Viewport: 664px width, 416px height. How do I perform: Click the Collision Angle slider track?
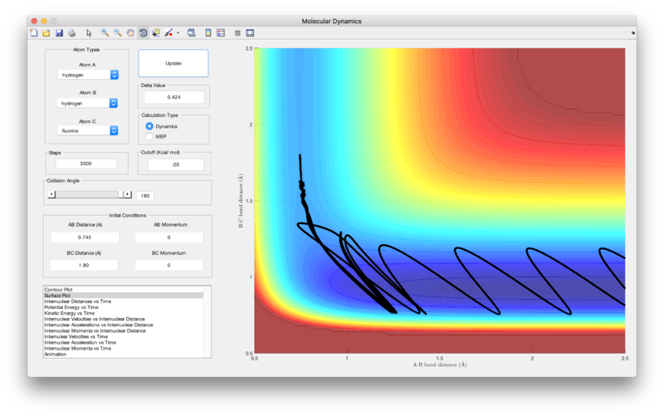pyautogui.click(x=87, y=194)
